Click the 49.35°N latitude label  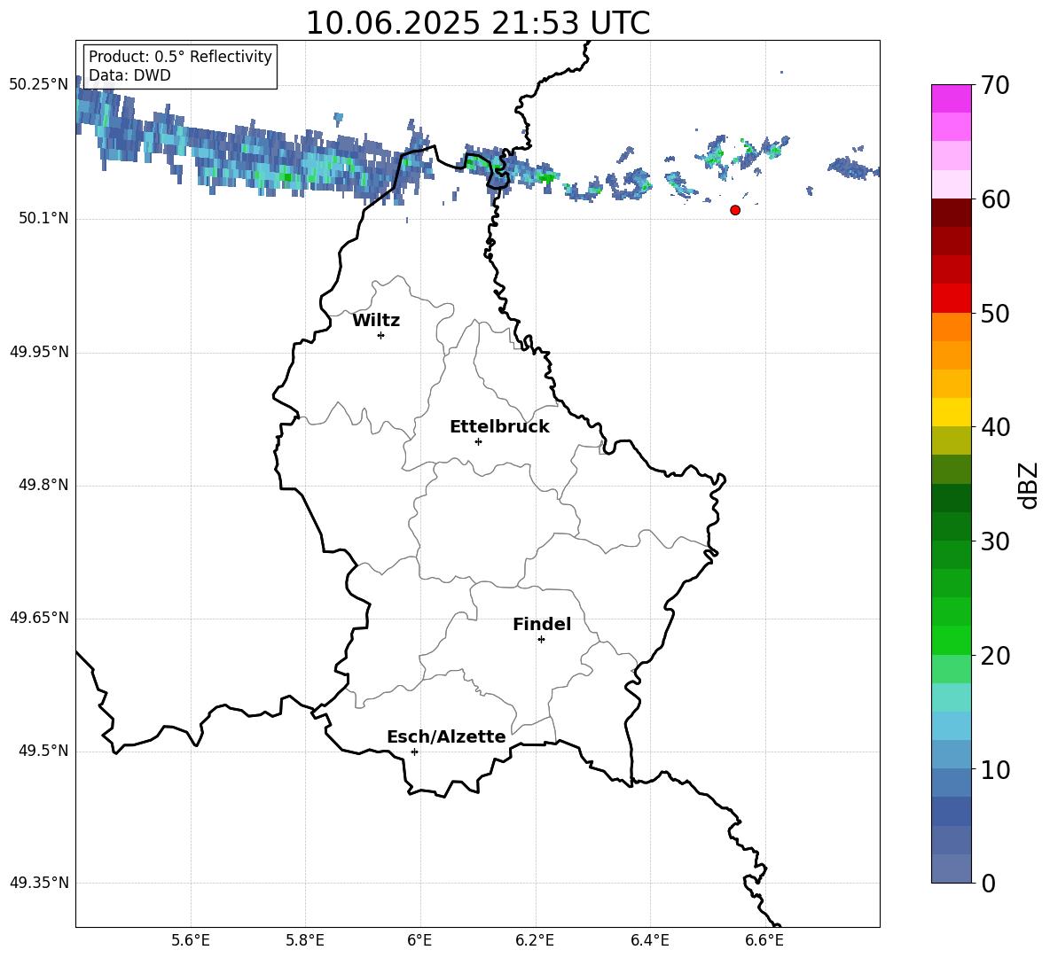click(x=39, y=883)
